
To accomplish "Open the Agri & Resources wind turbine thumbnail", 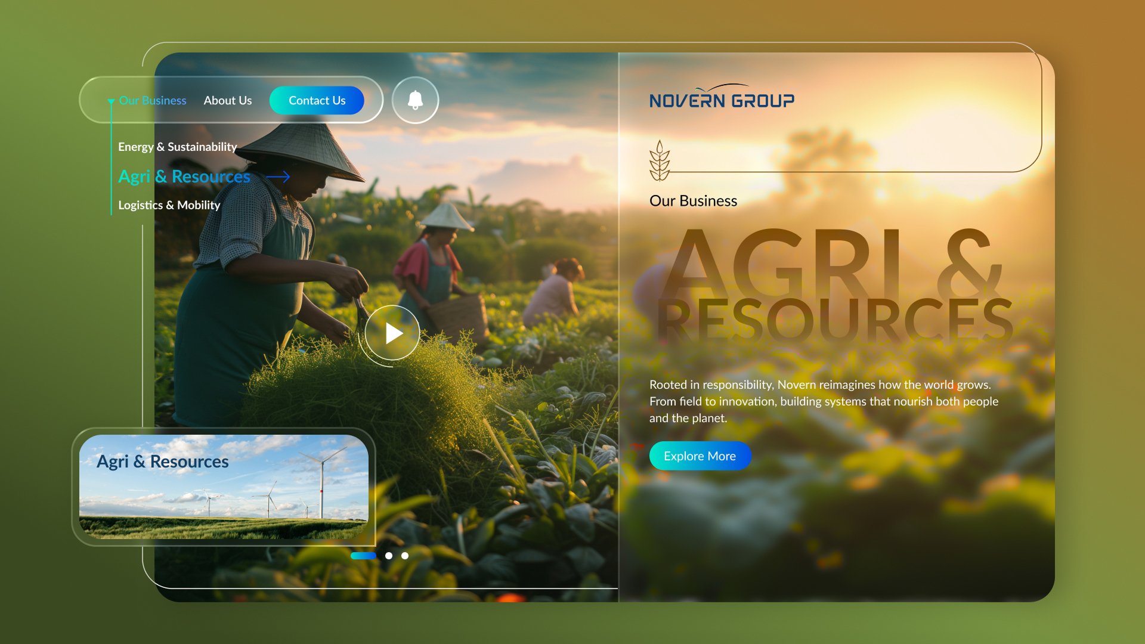I will (224, 487).
